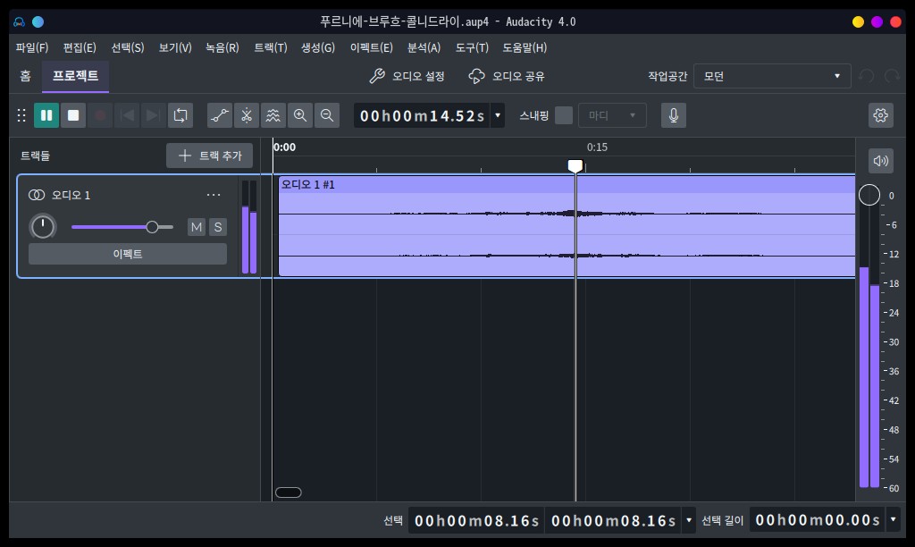This screenshot has height=547, width=915.
Task: Click the main timecode display
Action: [423, 115]
